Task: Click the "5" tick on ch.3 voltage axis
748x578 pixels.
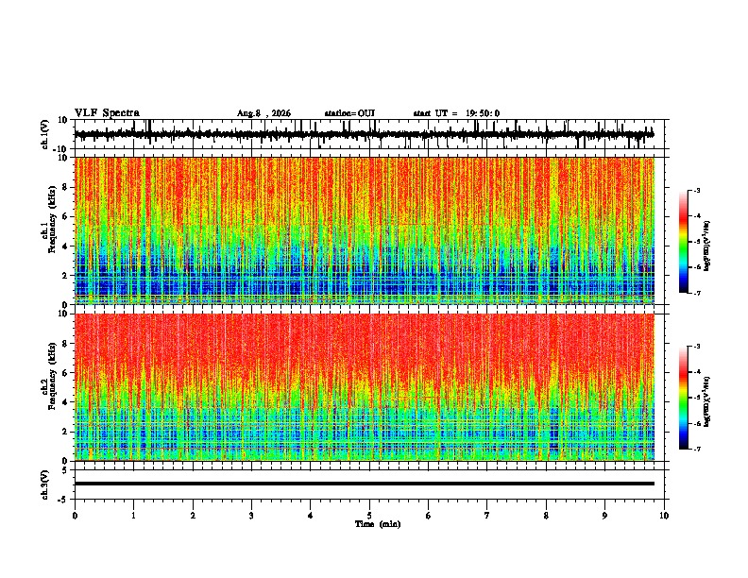Action: [x=65, y=470]
